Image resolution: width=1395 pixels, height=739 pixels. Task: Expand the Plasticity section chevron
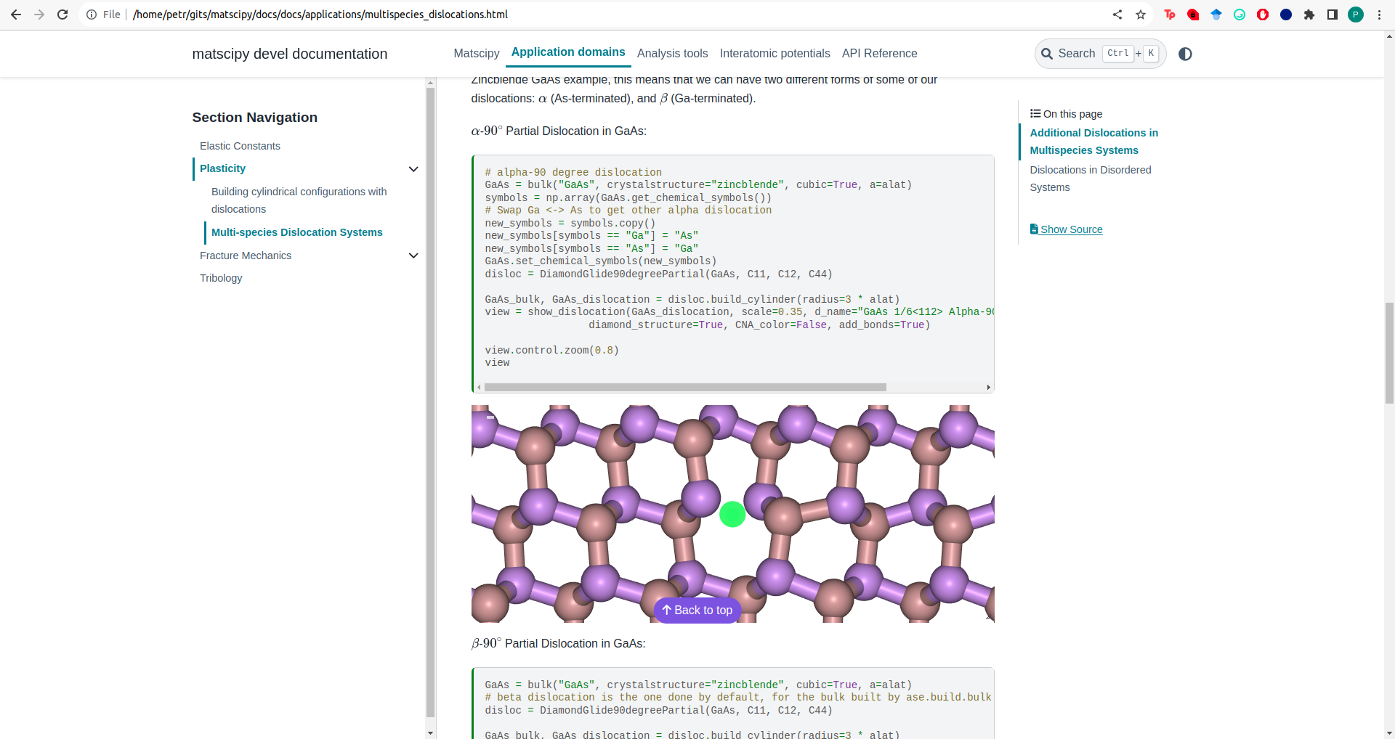(x=413, y=168)
